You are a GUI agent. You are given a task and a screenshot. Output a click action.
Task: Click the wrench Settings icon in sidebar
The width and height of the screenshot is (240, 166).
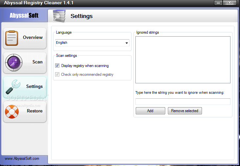[x=13, y=87]
